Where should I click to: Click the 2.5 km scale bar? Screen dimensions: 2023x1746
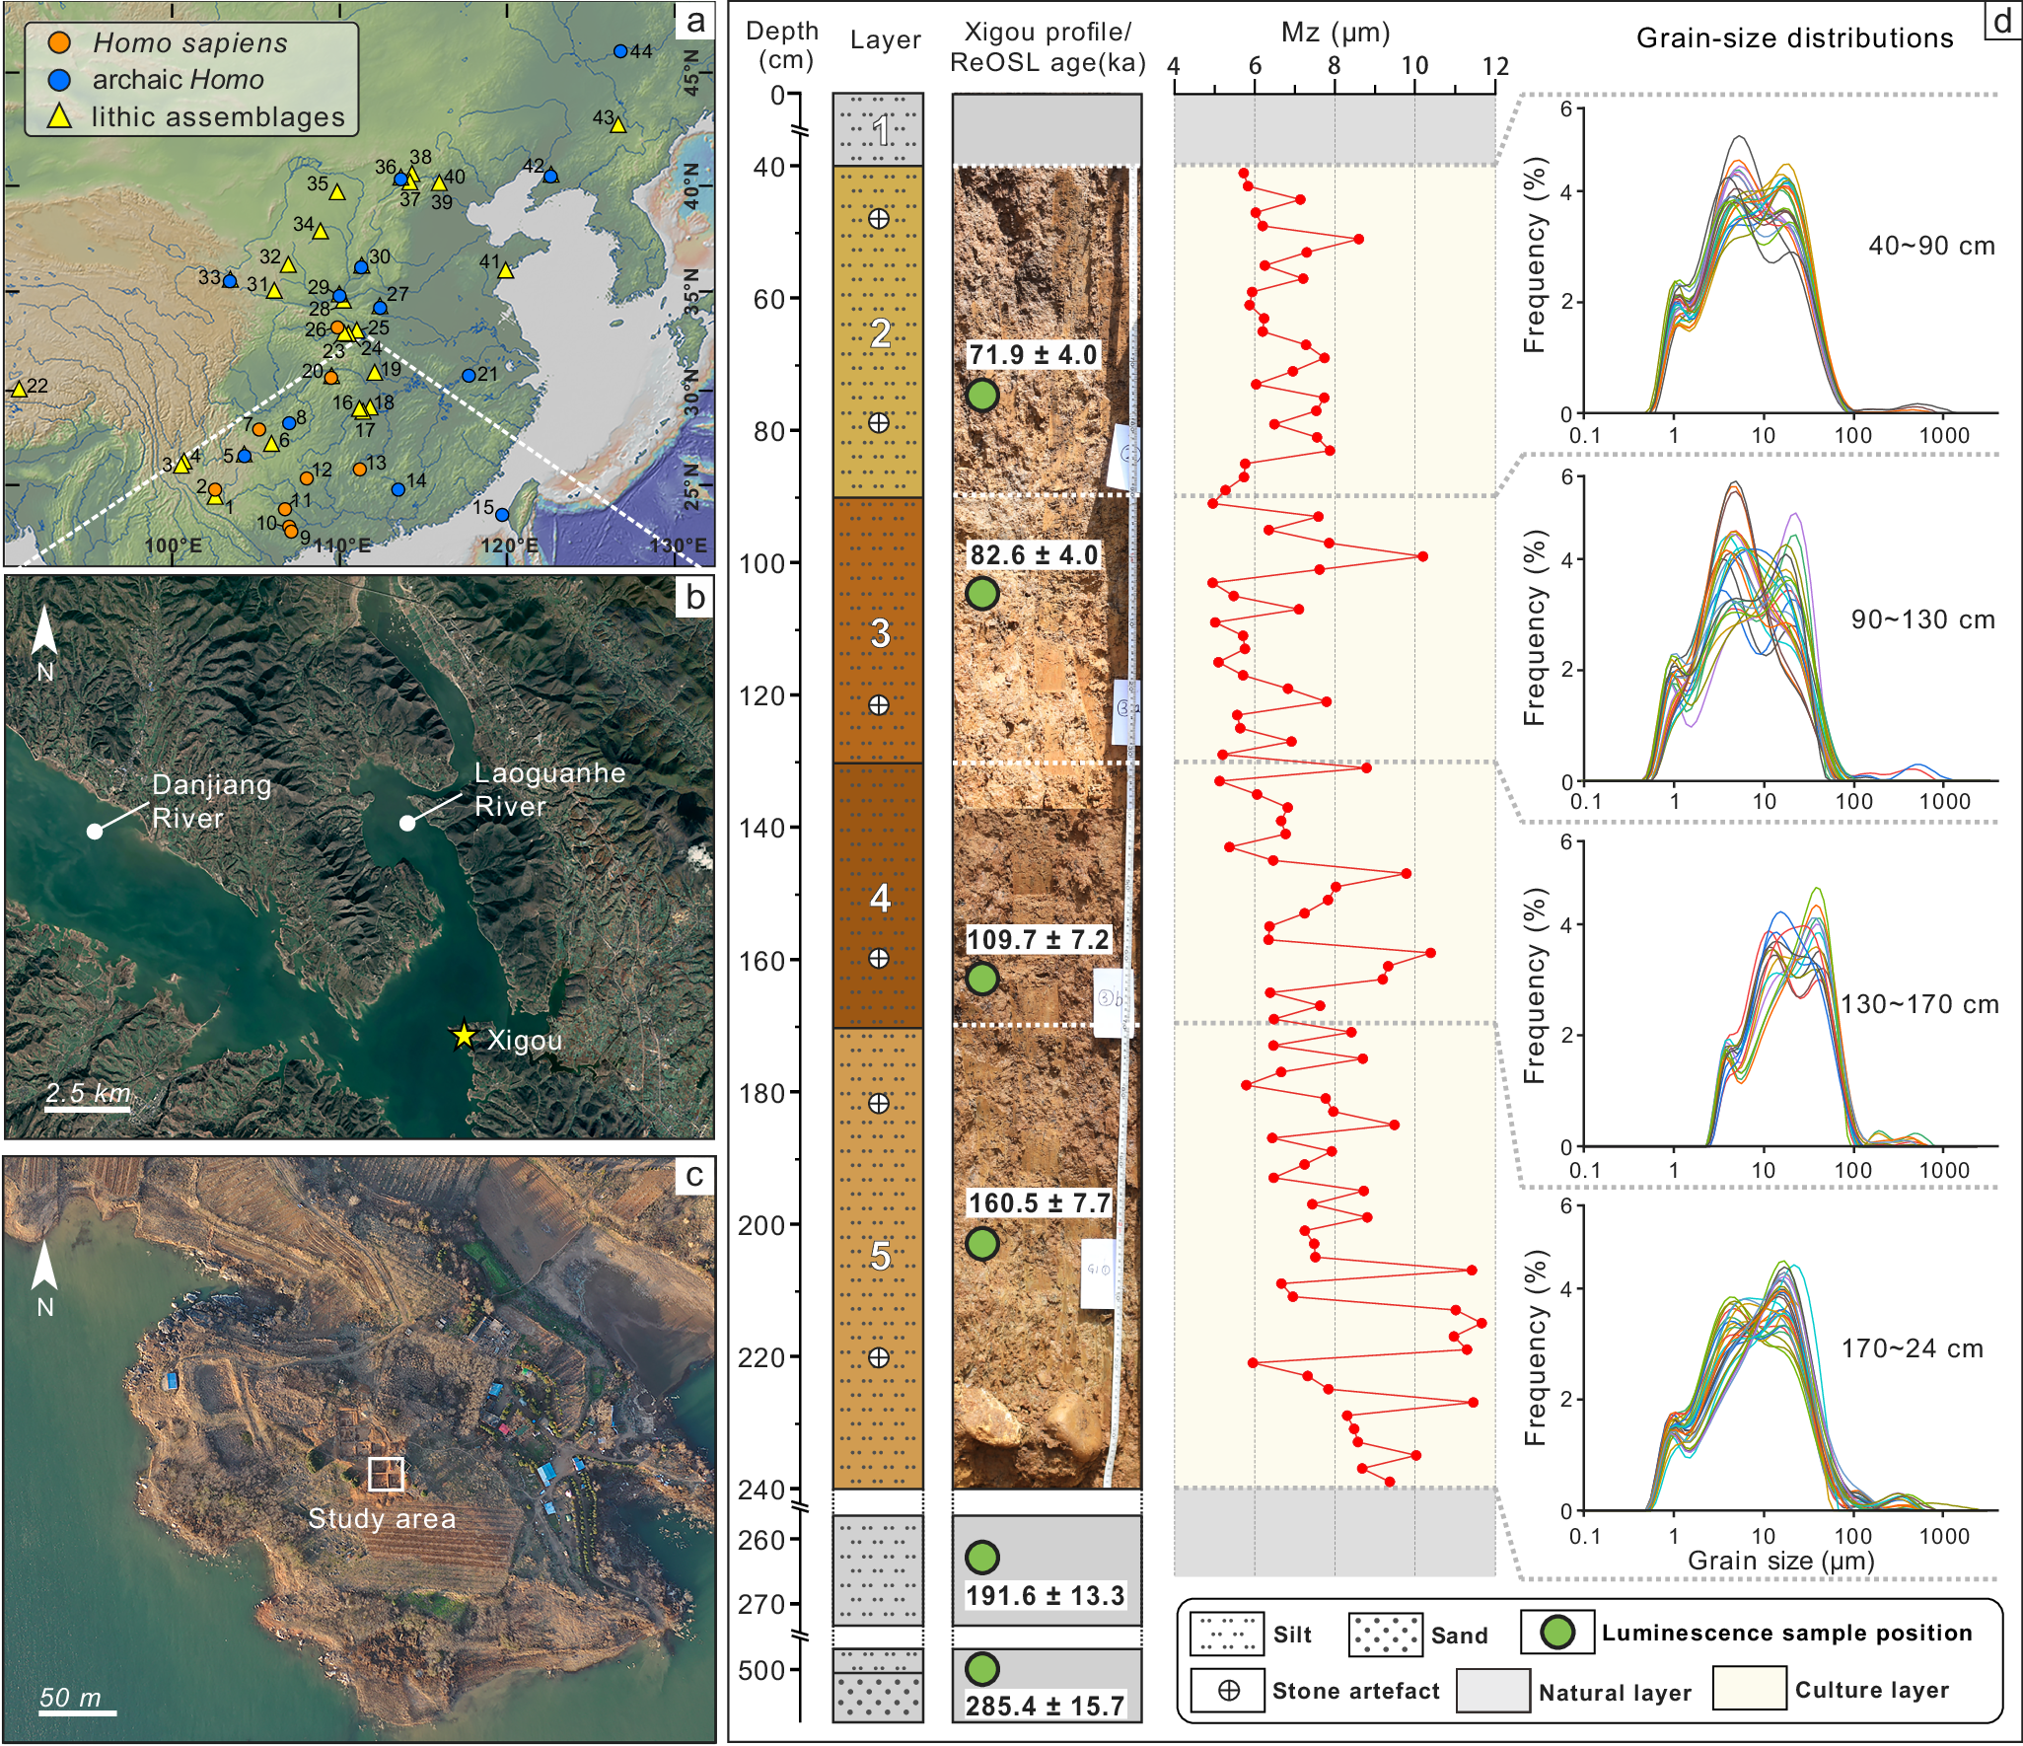87,1105
